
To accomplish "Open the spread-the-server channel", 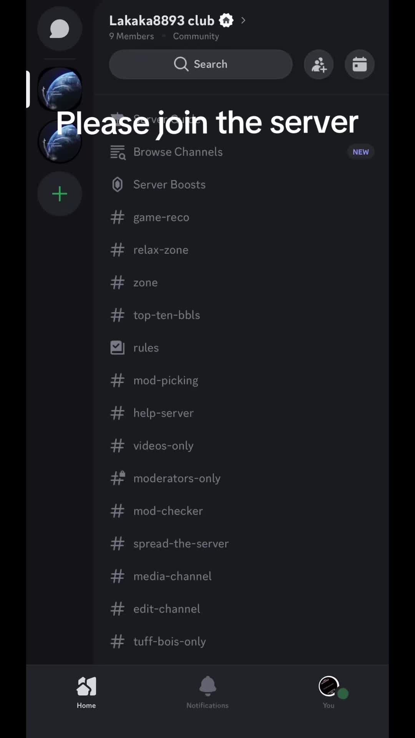I will point(242,544).
